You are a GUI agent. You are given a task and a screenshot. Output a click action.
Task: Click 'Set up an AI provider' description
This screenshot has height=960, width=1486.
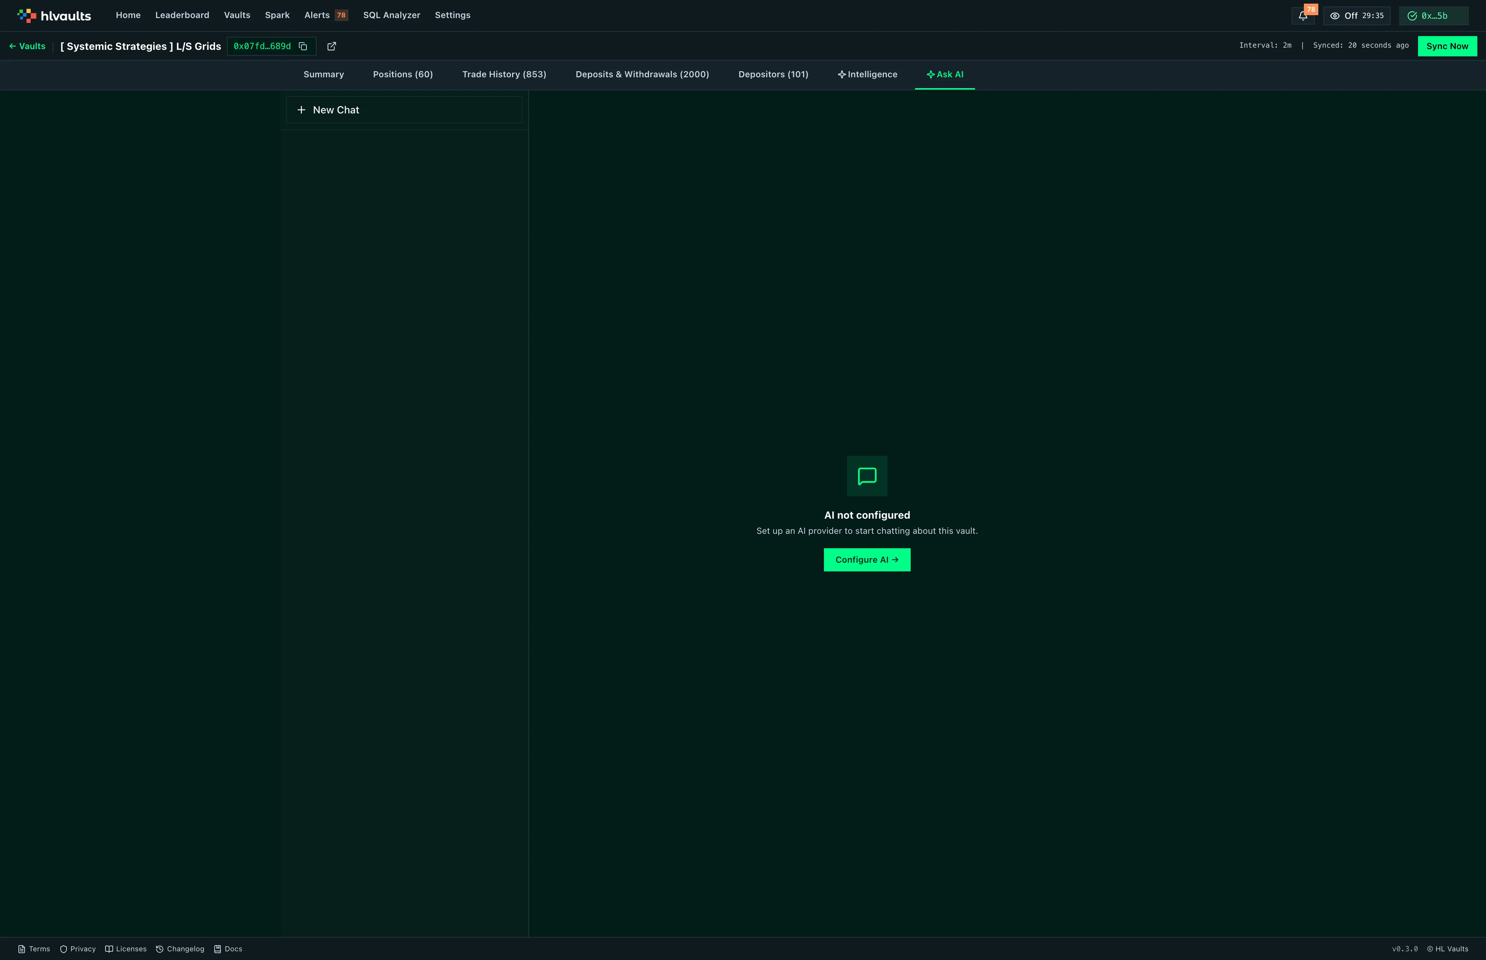[x=867, y=531]
